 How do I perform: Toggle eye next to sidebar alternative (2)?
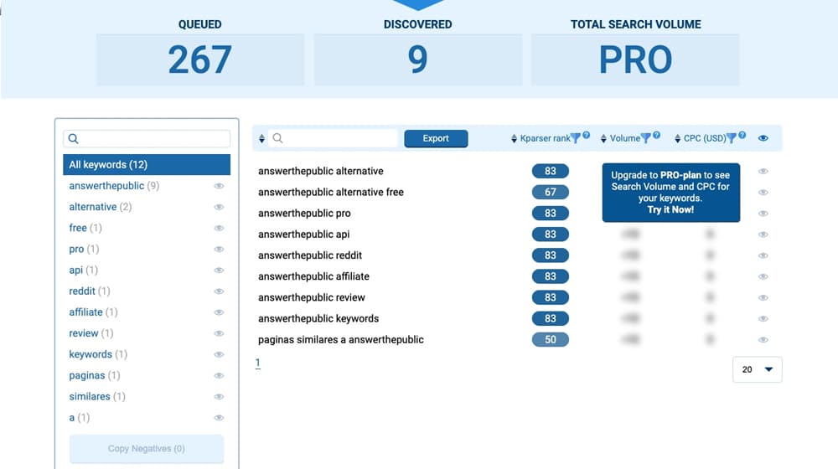pos(219,207)
